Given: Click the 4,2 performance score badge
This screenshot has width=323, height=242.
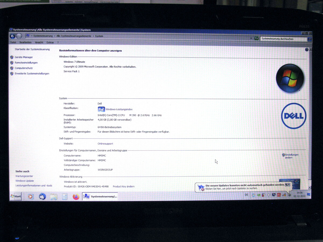Looking at the screenshot, I should pyautogui.click(x=101, y=109).
